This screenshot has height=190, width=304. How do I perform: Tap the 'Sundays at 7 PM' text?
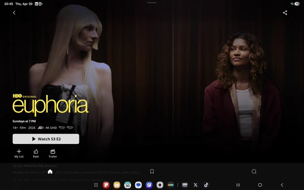(x=24, y=121)
